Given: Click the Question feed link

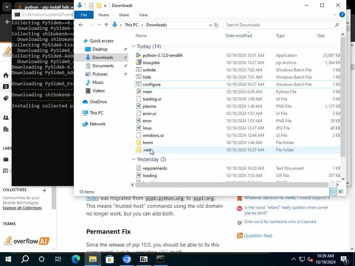Looking at the screenshot, I should (x=258, y=236).
